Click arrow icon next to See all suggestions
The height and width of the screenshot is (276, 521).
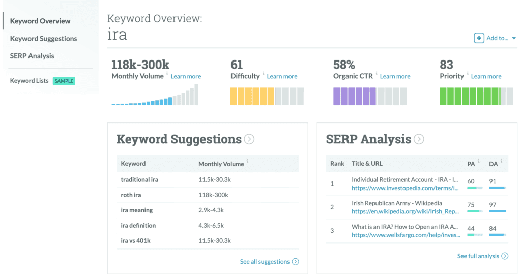pos(296,262)
